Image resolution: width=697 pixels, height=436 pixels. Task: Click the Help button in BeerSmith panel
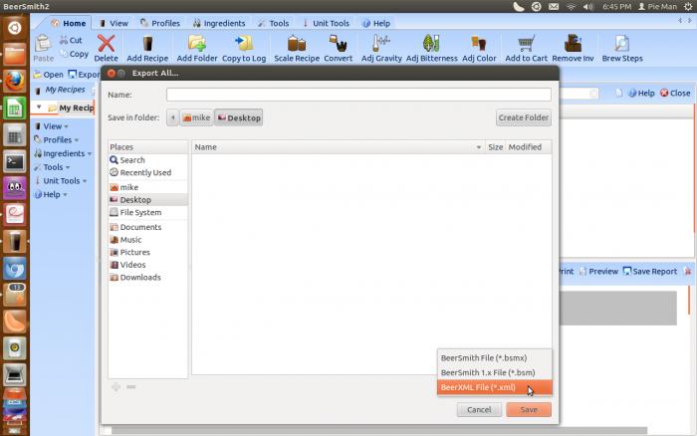[x=641, y=93]
